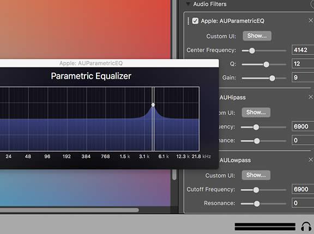Uncheck the Apple: AUParametricEQ filter checkbox
This screenshot has width=314, height=234.
(x=195, y=21)
